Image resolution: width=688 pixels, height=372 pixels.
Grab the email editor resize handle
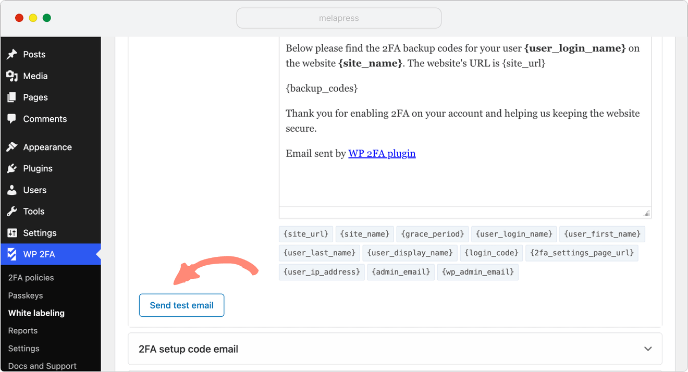click(646, 213)
